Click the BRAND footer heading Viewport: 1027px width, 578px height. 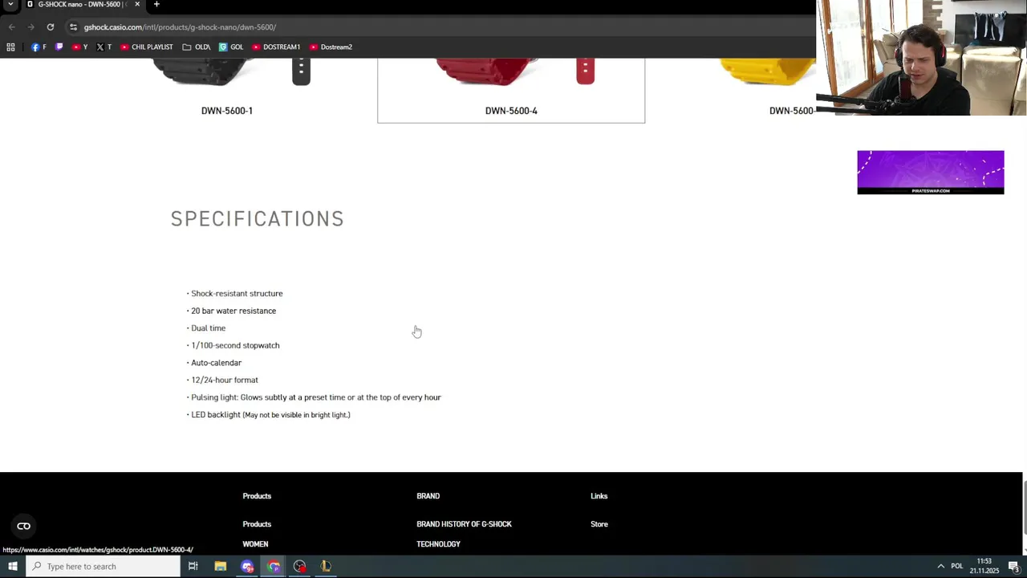428,496
